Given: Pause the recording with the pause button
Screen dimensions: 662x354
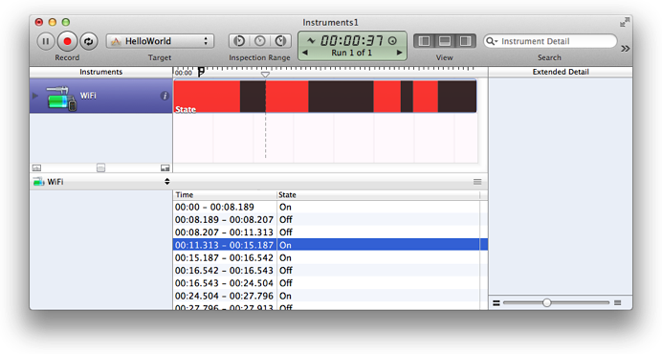Looking at the screenshot, I should click(x=46, y=41).
